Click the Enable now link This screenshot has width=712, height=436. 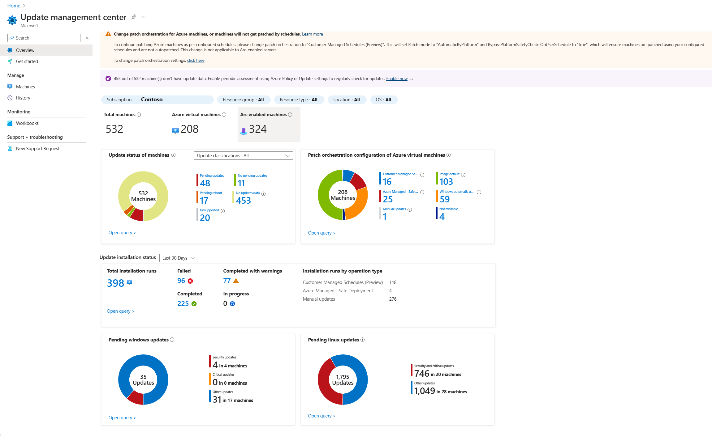[397, 78]
